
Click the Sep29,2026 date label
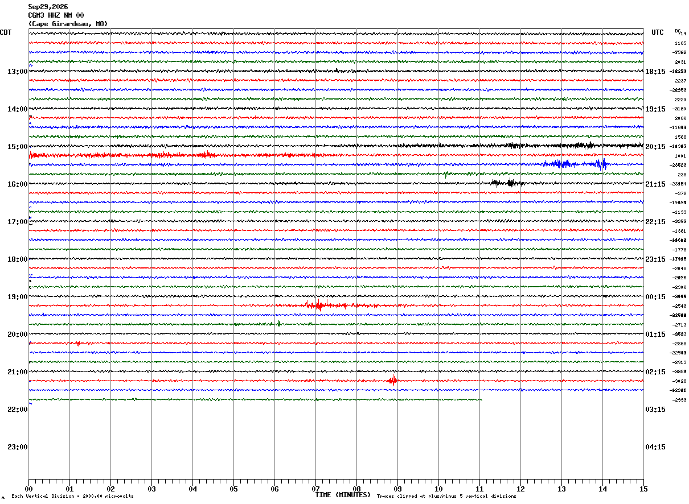48,7
